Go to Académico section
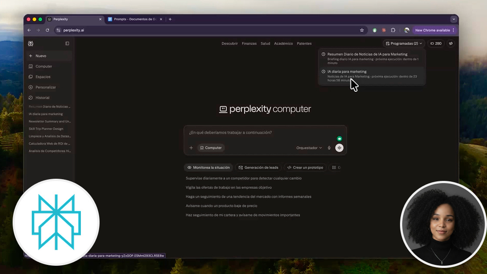 coord(283,43)
